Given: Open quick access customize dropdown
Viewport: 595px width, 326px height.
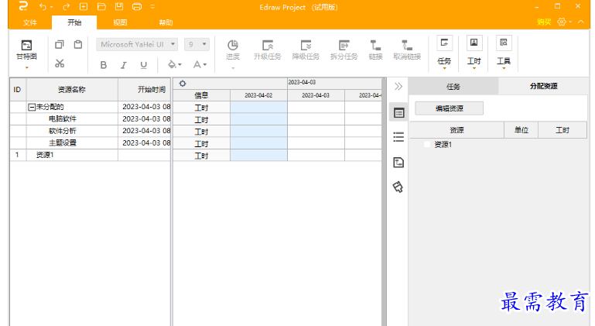Looking at the screenshot, I should coord(152,7).
